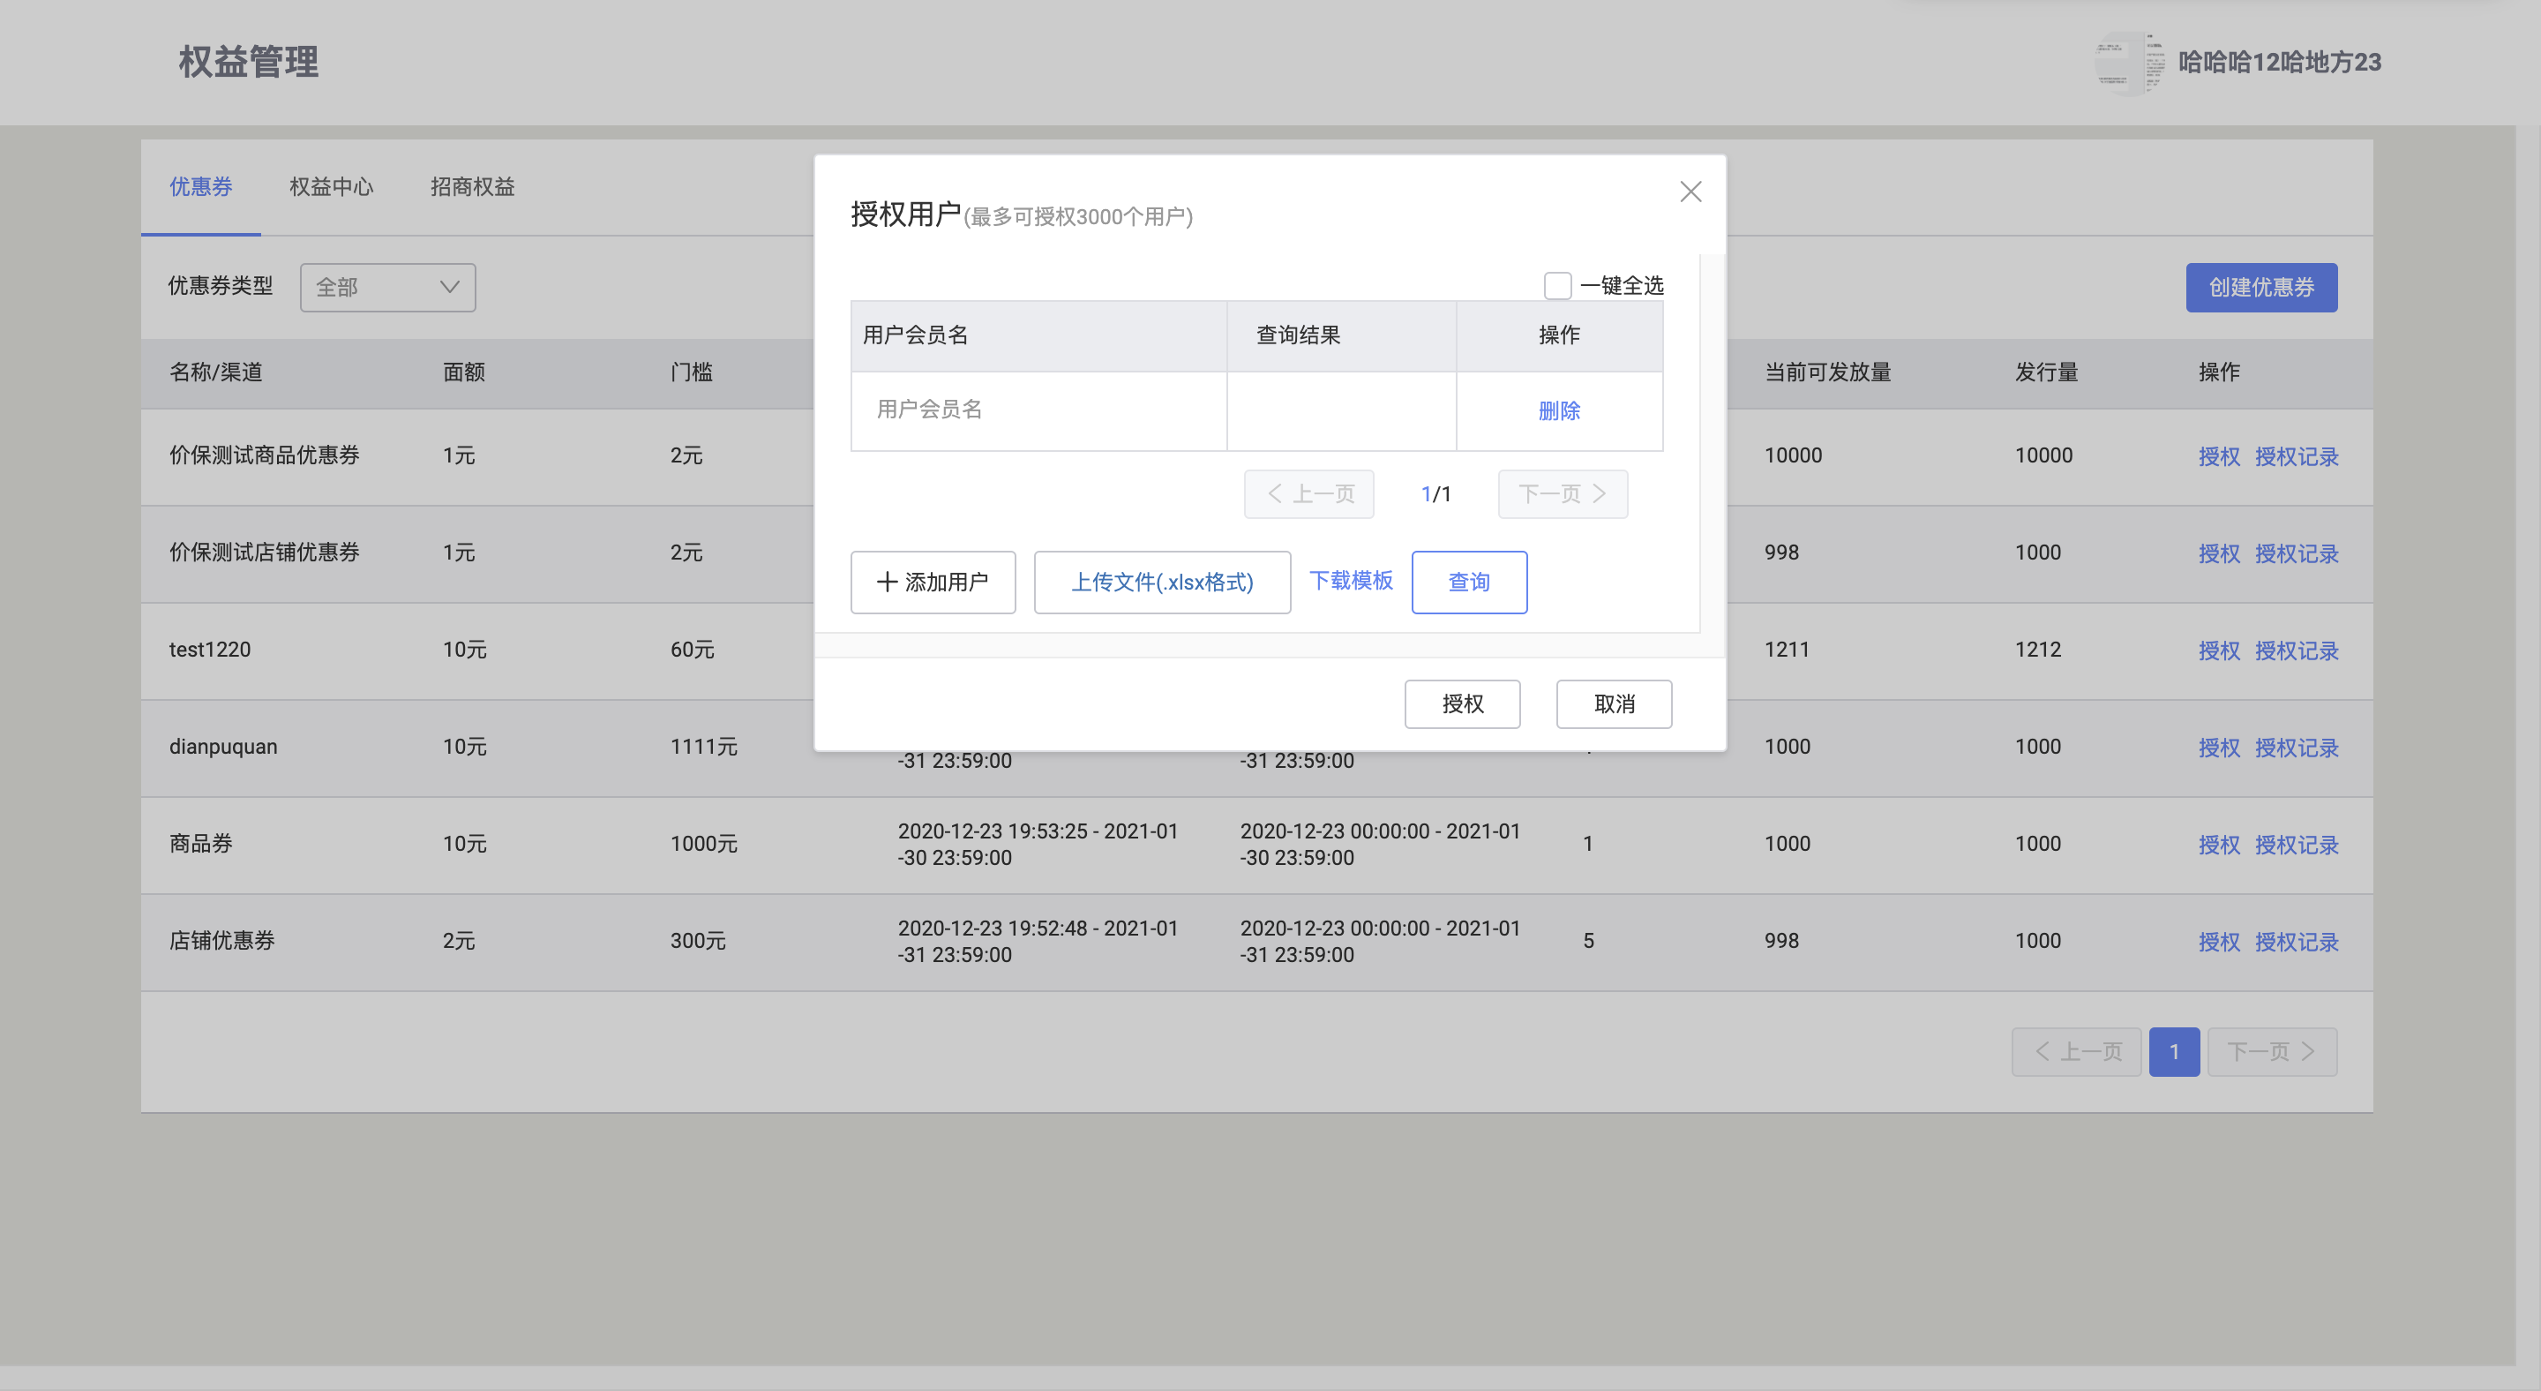Image resolution: width=2541 pixels, height=1391 pixels.
Task: Click 取消 to cancel the dialog
Action: pos(1614,703)
